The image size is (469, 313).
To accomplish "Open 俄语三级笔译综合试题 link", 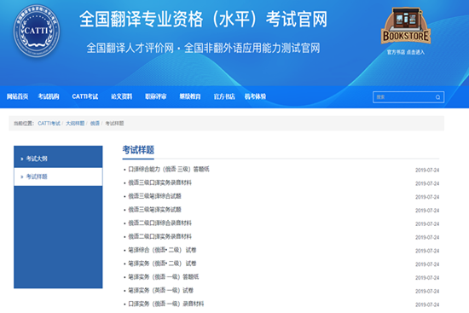I will coord(154,196).
